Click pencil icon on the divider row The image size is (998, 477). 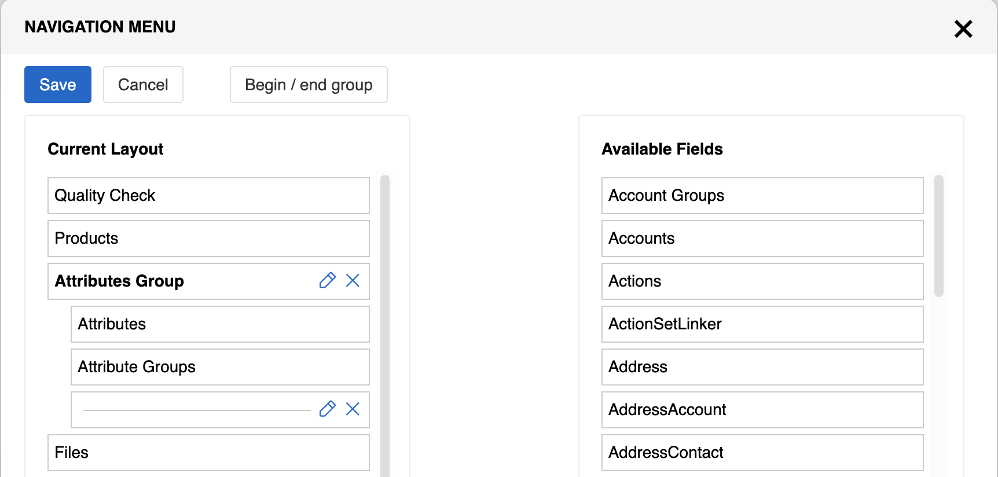[327, 409]
